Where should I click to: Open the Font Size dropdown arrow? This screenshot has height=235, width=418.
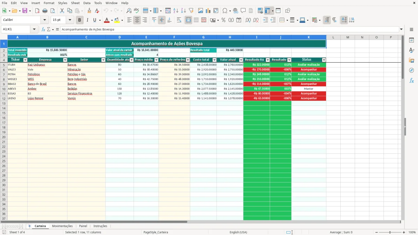(x=70, y=20)
